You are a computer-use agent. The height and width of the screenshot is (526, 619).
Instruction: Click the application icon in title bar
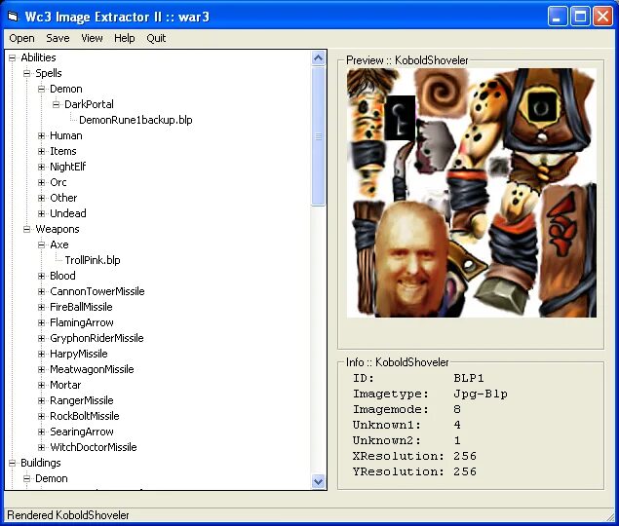(13, 17)
